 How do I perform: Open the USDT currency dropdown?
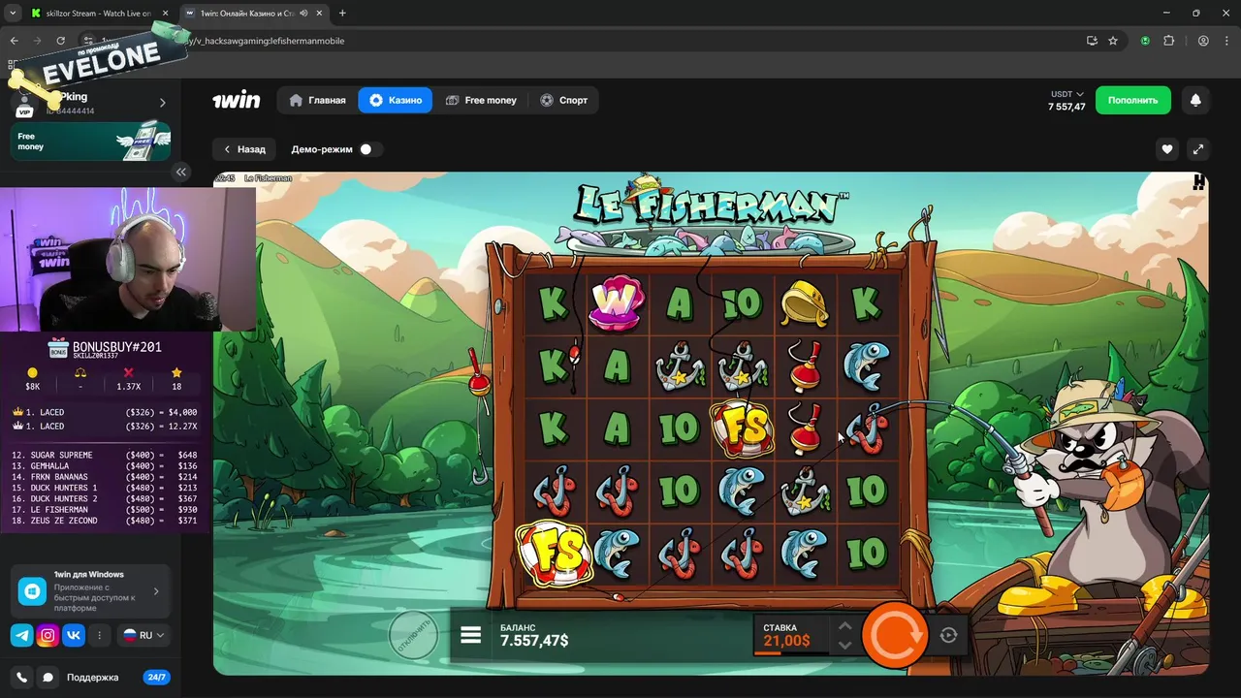point(1066,94)
